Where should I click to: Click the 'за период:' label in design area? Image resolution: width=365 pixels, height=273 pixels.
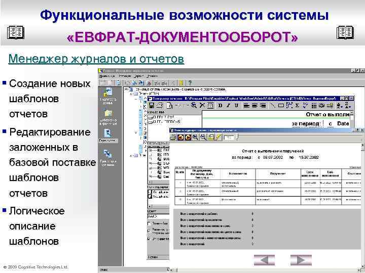[306, 124]
